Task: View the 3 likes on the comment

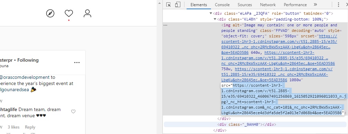Action: coord(13,127)
